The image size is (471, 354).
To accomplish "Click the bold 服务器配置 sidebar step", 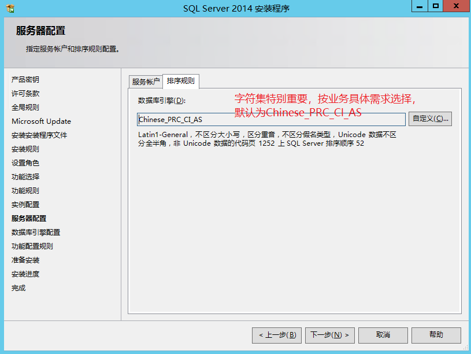I will 29,219.
